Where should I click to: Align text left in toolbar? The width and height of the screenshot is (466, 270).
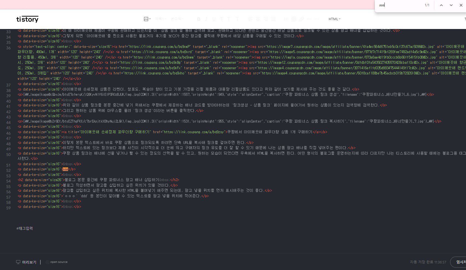pos(250,19)
